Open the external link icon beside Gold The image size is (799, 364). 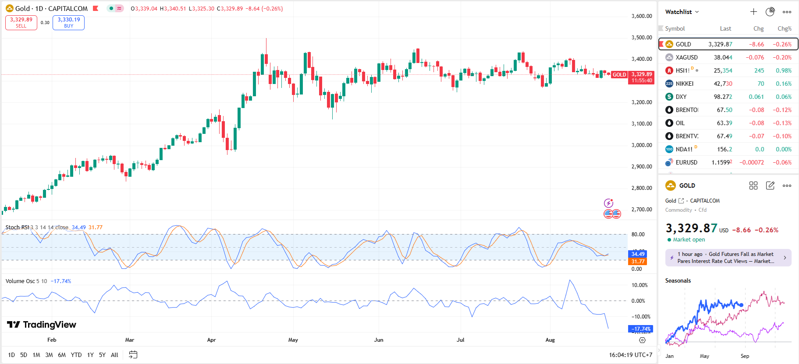coord(681,201)
